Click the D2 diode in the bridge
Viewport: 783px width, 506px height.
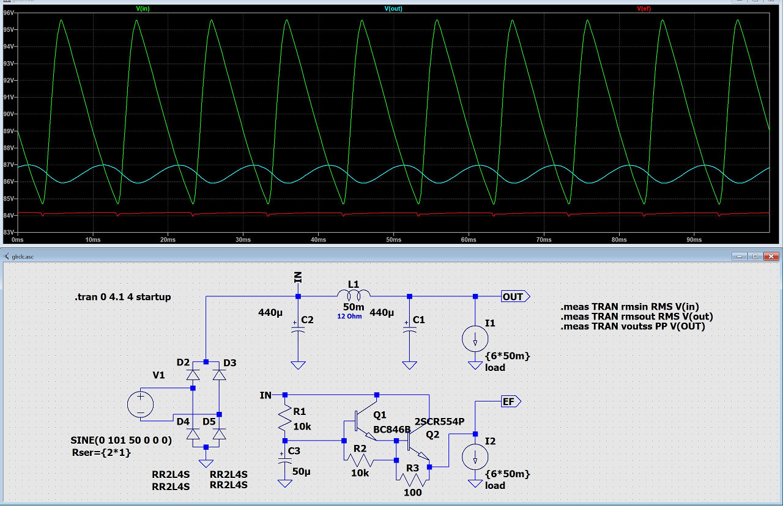(x=193, y=374)
